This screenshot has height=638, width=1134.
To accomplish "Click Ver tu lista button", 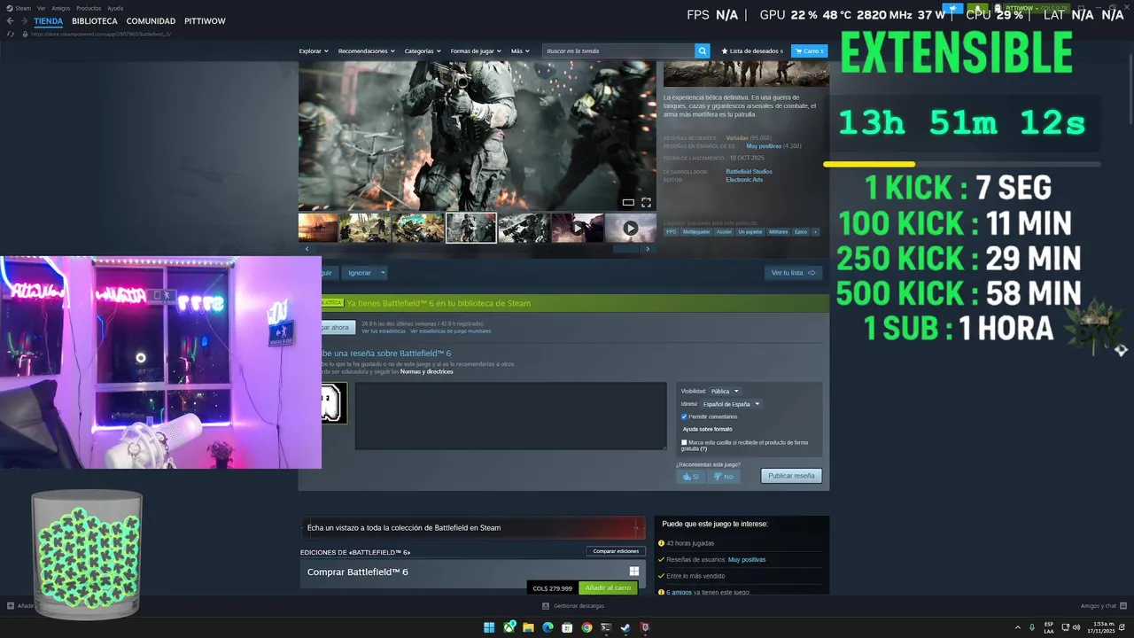I will pos(793,273).
